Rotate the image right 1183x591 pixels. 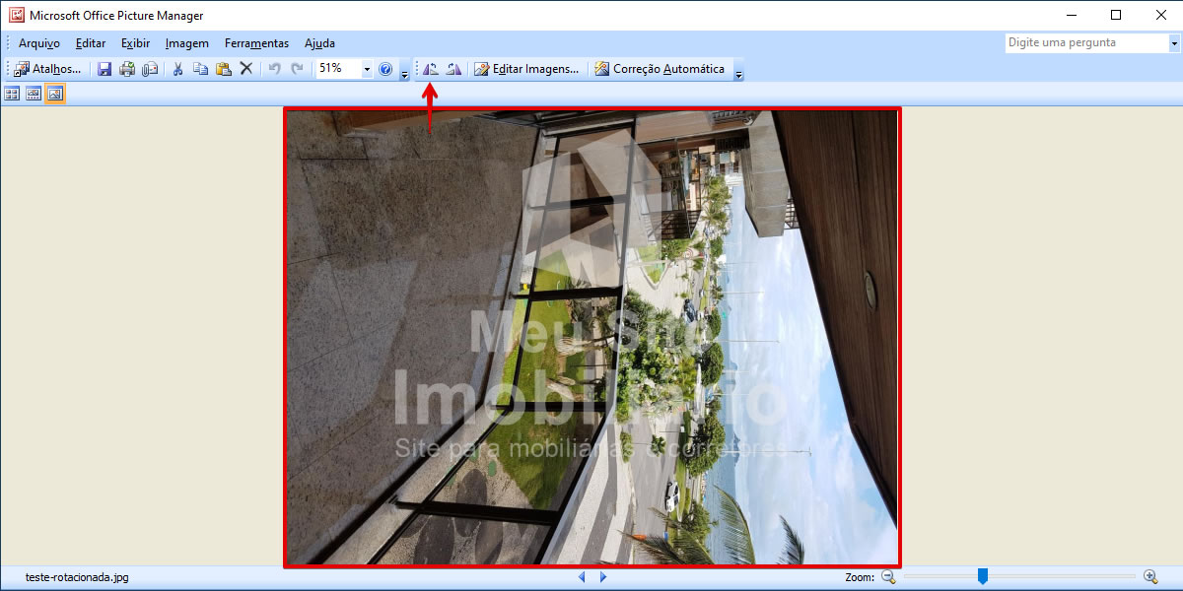click(453, 69)
